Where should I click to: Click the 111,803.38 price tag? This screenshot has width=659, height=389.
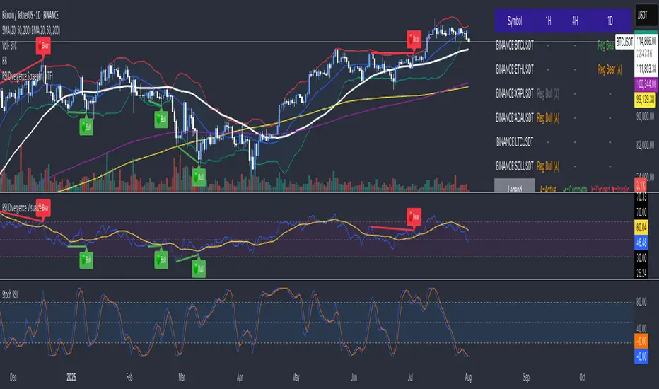point(646,70)
